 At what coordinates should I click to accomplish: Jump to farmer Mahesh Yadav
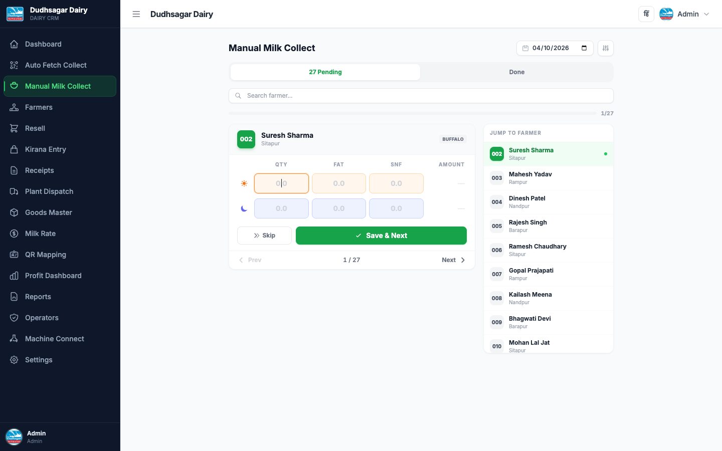coord(549,178)
